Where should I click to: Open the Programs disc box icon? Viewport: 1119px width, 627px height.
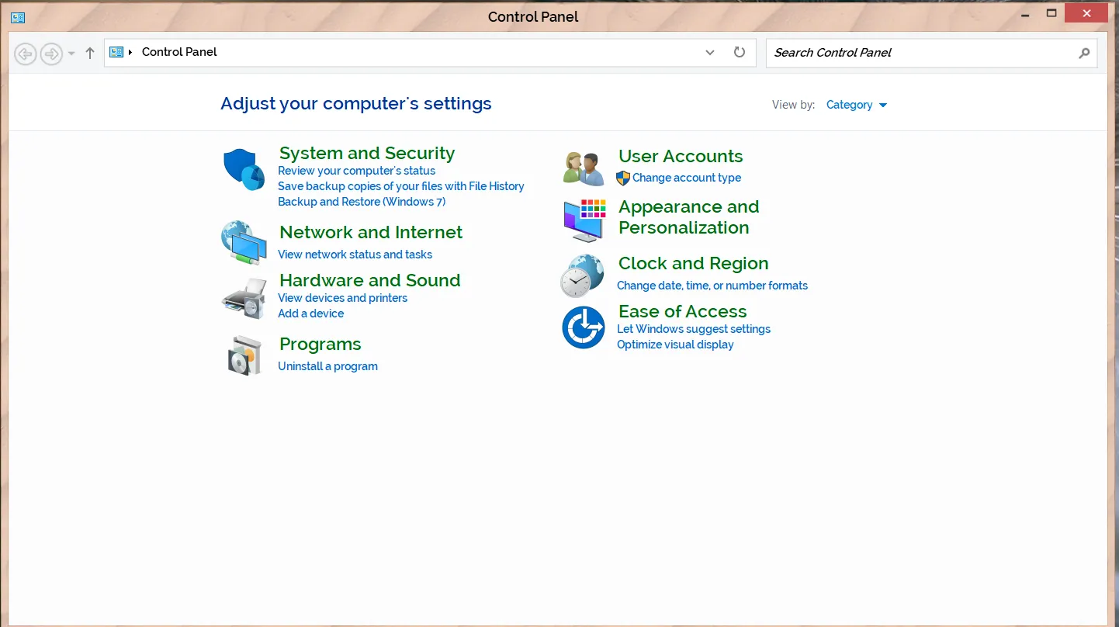click(245, 355)
